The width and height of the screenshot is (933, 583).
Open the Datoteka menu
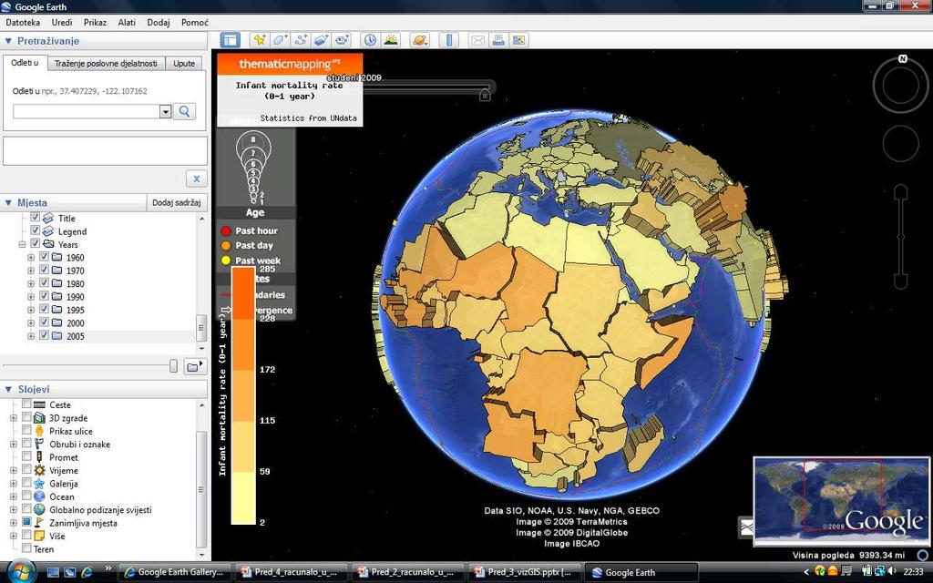pyautogui.click(x=23, y=22)
